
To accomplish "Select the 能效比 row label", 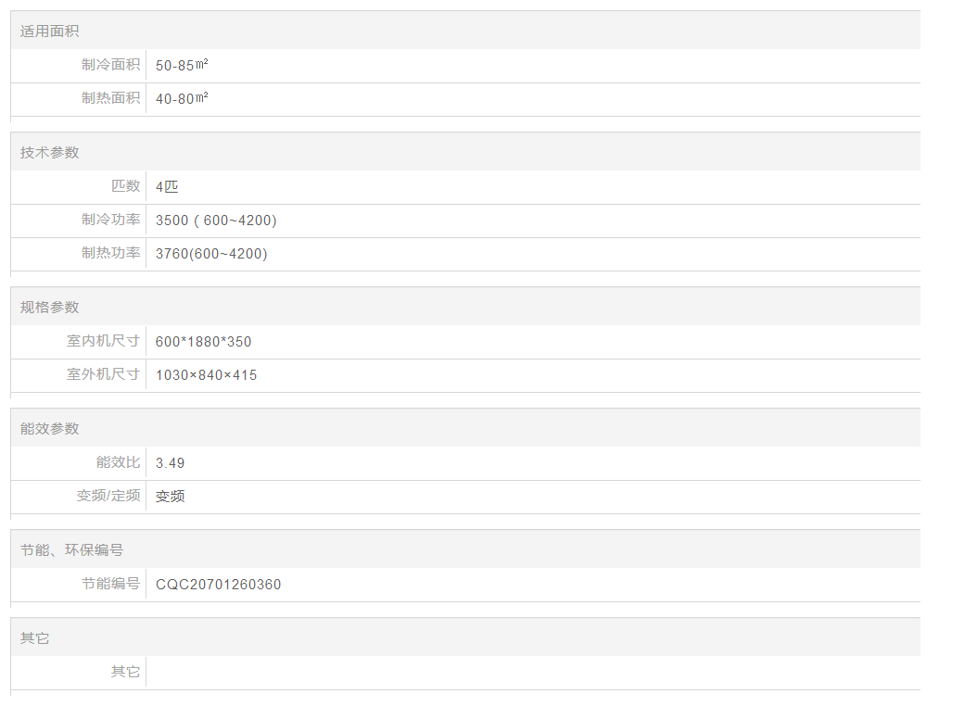I will (x=118, y=462).
